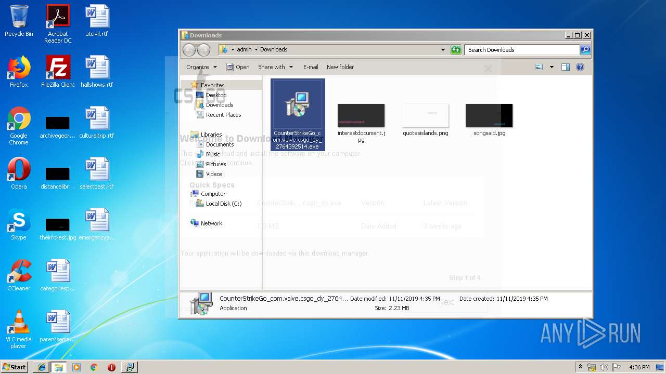Open the address bar history dropdown
666x374 pixels.
point(443,50)
